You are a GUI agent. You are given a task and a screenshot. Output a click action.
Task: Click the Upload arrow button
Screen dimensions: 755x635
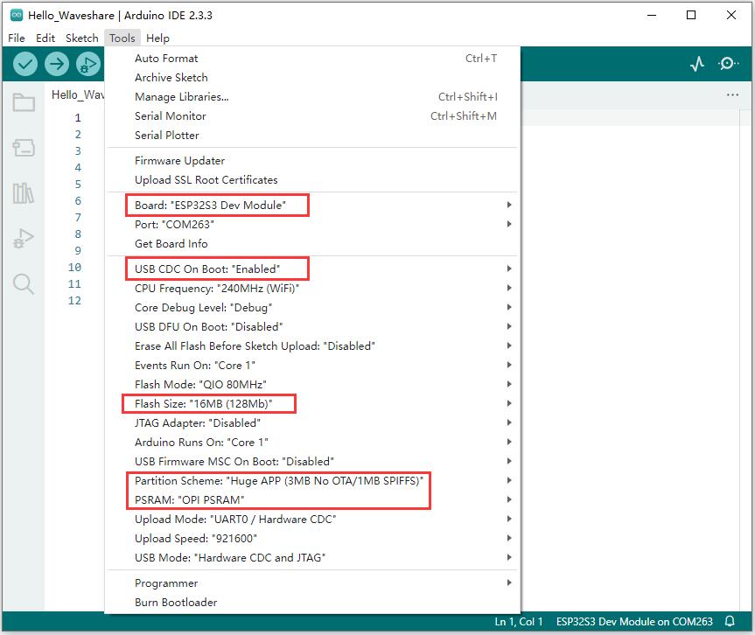(57, 64)
